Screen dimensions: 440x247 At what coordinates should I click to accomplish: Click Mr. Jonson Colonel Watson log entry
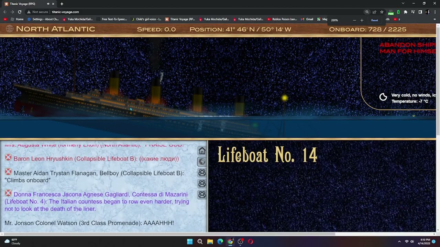pyautogui.click(x=89, y=223)
